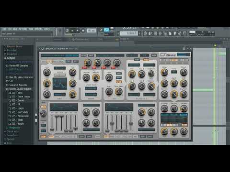Open the Sampled Acoustic folder

(16, 85)
